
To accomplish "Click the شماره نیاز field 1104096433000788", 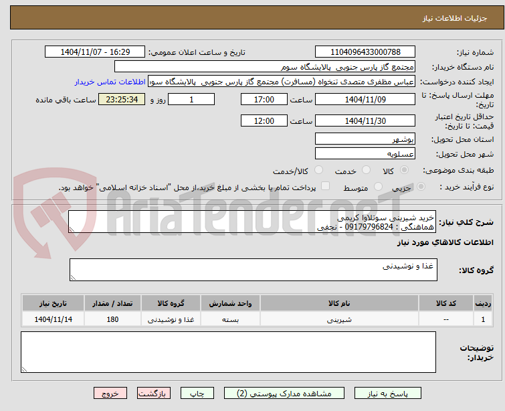I will click(365, 52).
